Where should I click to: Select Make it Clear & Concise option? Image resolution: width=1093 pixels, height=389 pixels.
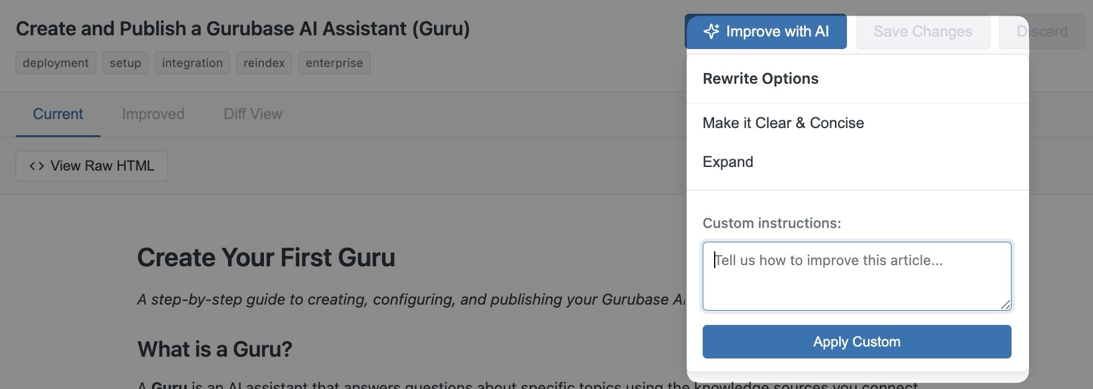pyautogui.click(x=783, y=123)
